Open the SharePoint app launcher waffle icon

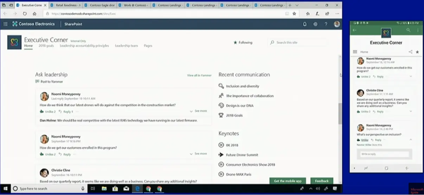pyautogui.click(x=5, y=24)
